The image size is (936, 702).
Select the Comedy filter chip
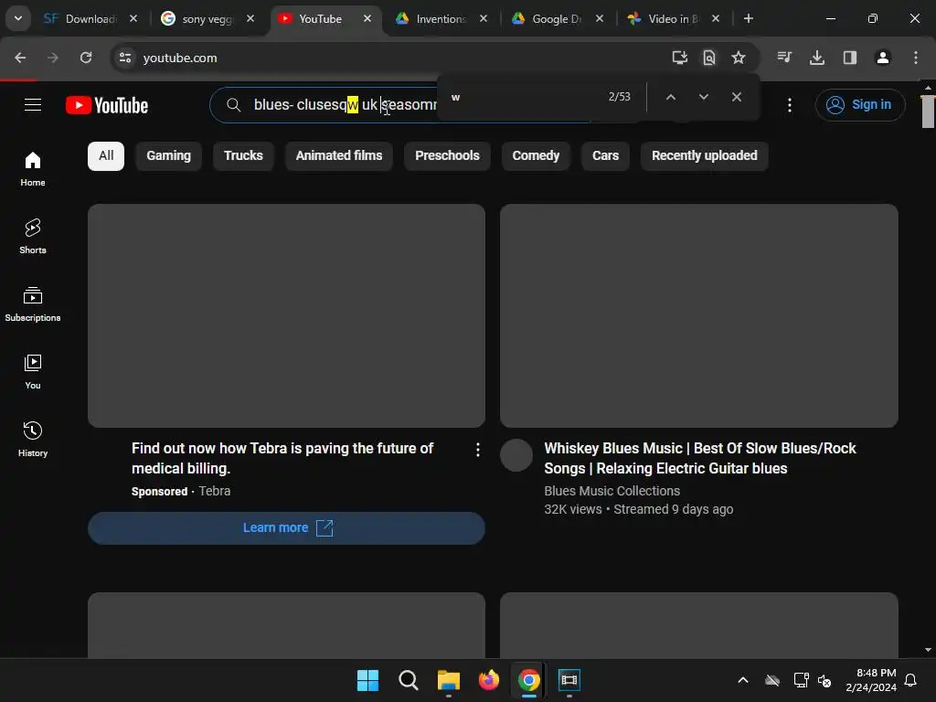tap(536, 155)
